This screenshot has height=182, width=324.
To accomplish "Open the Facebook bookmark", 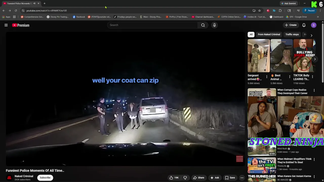I will tap(79, 17).
